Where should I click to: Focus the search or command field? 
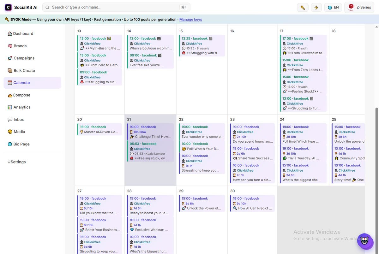(x=116, y=7)
